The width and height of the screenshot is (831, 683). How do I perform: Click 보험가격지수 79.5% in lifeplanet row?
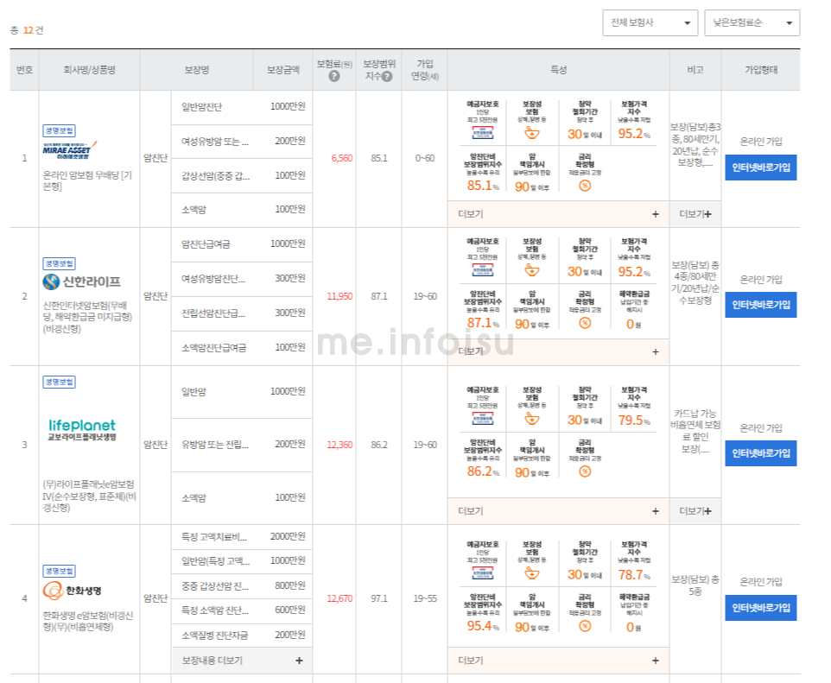(634, 421)
